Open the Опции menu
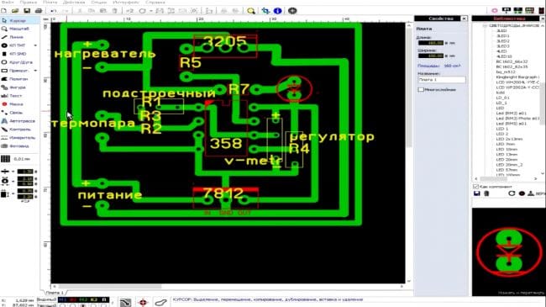This screenshot has width=546, height=307. (99, 2)
